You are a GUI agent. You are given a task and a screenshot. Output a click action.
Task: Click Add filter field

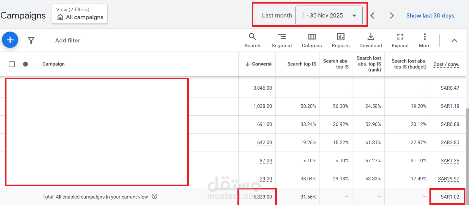(67, 40)
